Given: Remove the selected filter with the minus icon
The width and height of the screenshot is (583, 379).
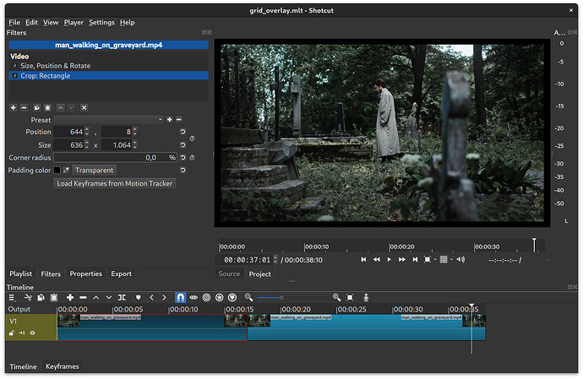Looking at the screenshot, I should tap(25, 108).
